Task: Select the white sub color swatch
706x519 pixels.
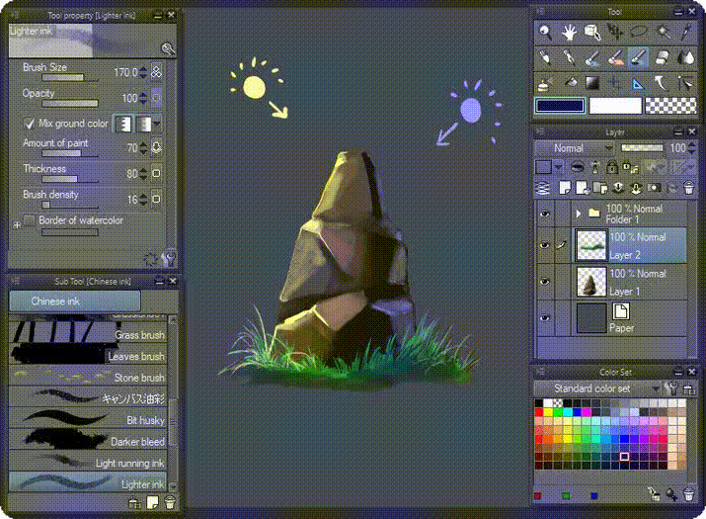Action: pos(615,106)
